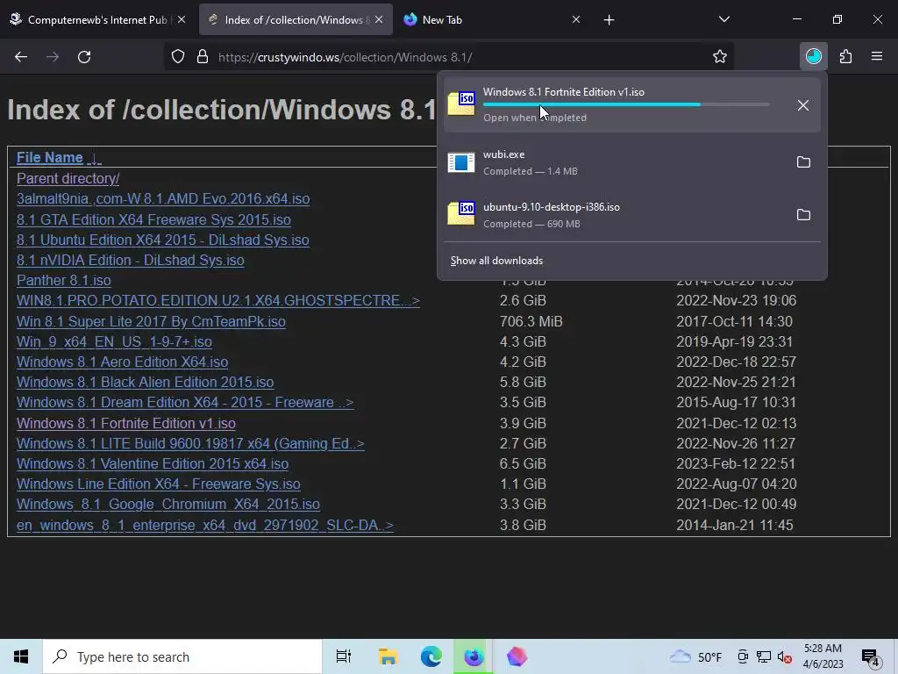
Task: Click Show all downloads
Action: coord(496,260)
